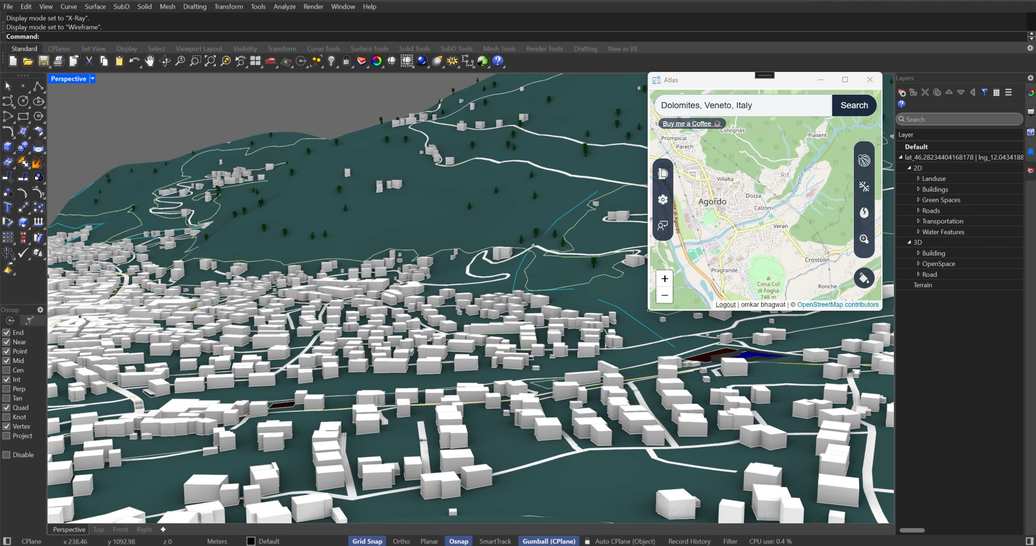Image resolution: width=1036 pixels, height=546 pixels.
Task: Open Atlas settings gear icon
Action: (663, 200)
